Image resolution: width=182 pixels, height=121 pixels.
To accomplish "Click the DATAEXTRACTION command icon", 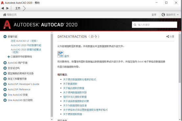I will point(60,54).
